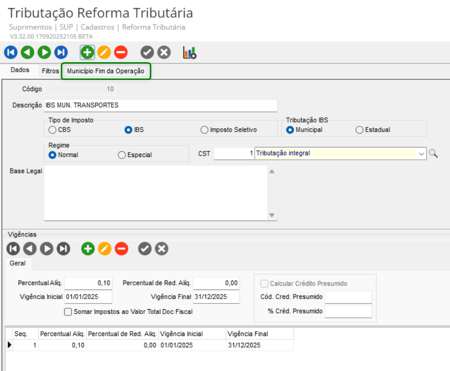Cancel Vigência edit with X icon
Viewport: 450px width, 371px height.
(162, 249)
